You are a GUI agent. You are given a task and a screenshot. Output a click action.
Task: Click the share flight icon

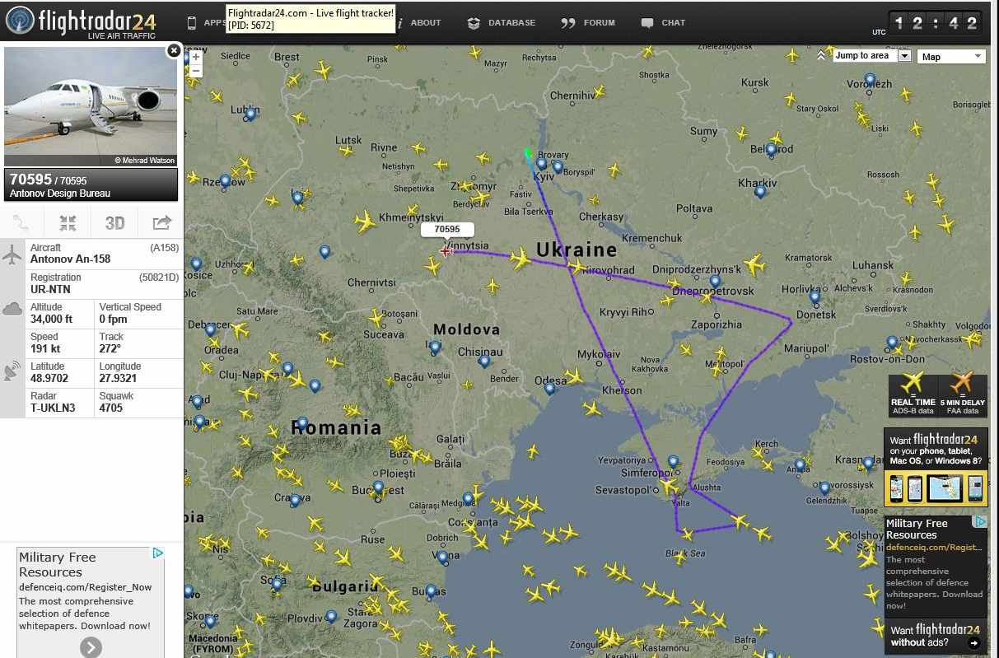coord(161,222)
